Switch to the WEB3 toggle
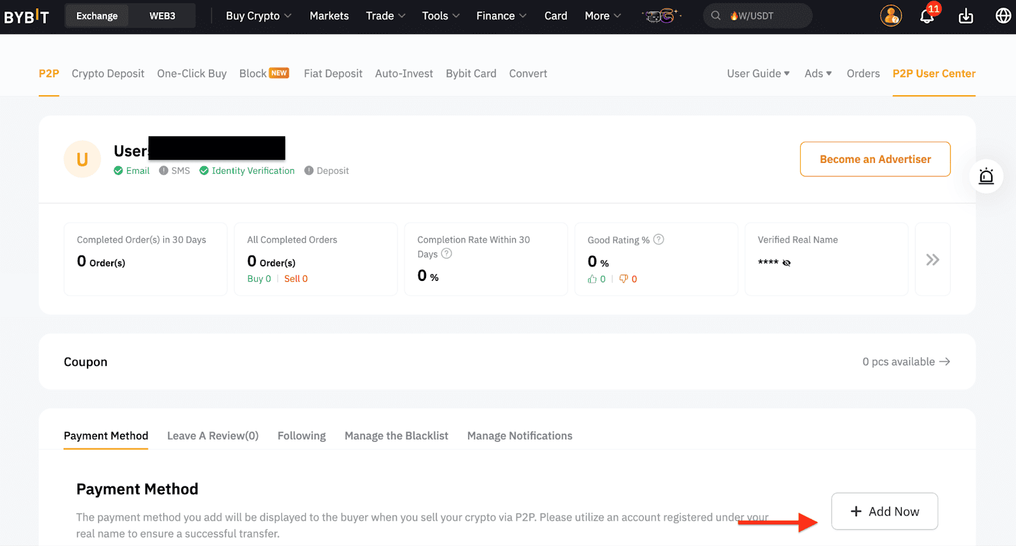Screen dimensions: 1016x546 (x=163, y=16)
